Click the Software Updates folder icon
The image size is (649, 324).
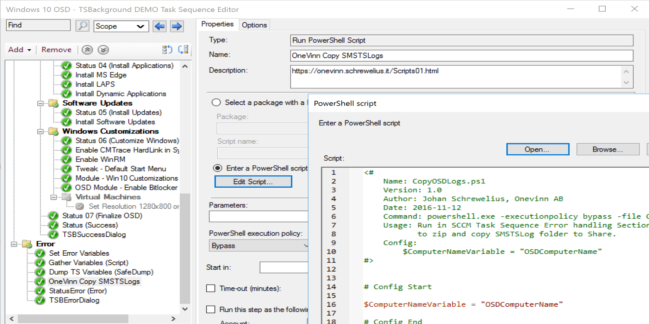54,103
